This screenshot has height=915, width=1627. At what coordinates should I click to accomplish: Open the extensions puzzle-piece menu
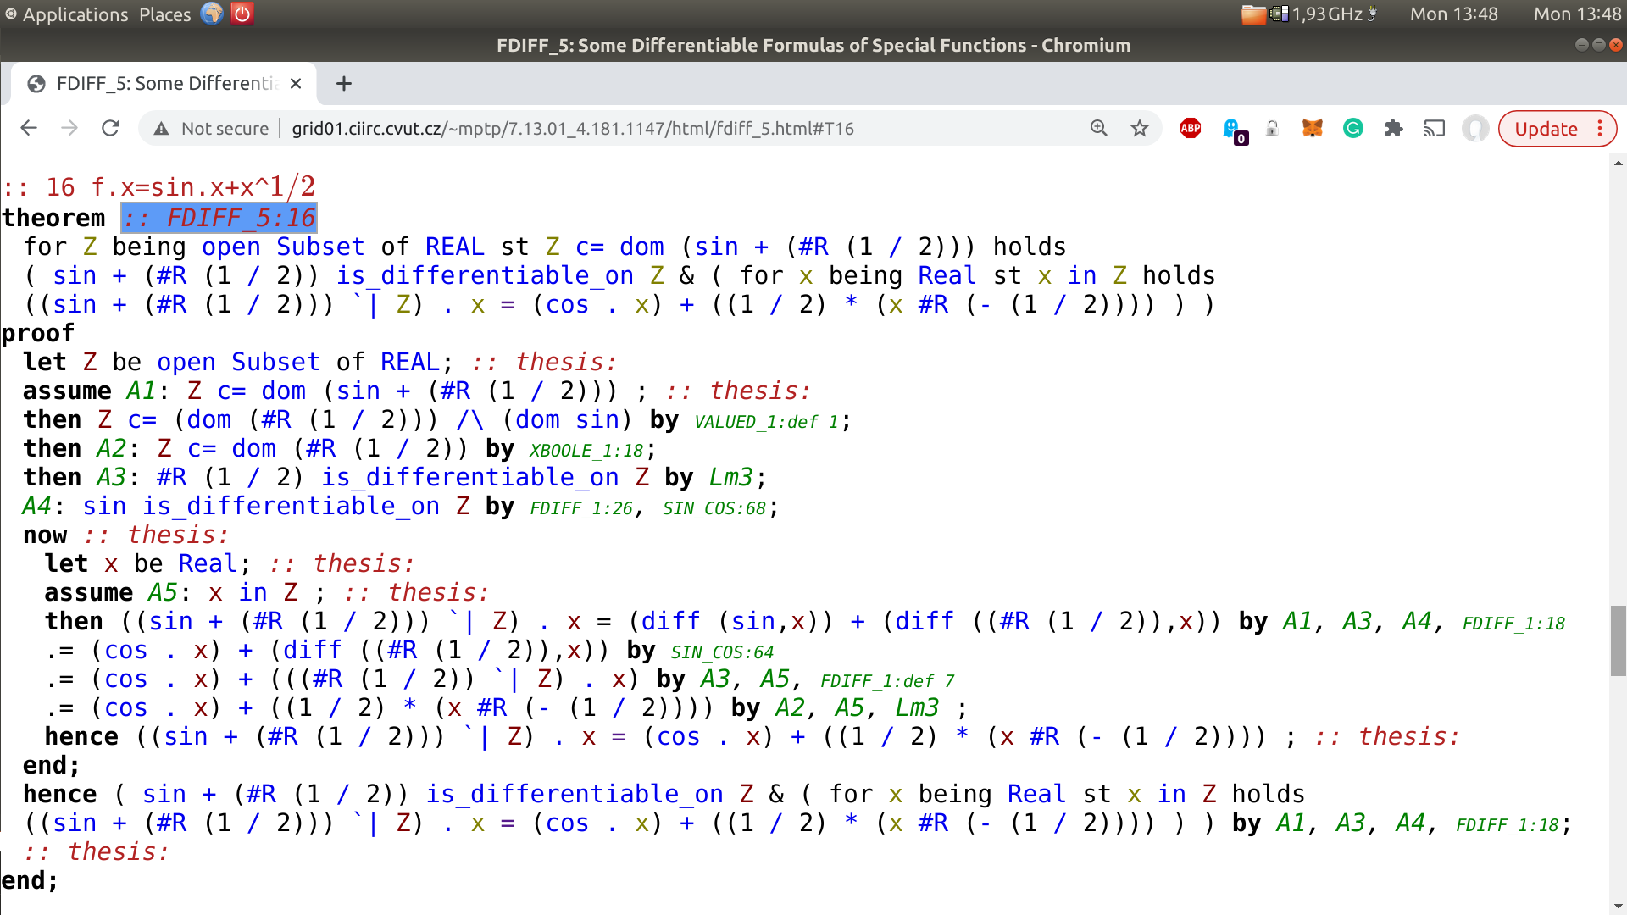click(x=1394, y=128)
